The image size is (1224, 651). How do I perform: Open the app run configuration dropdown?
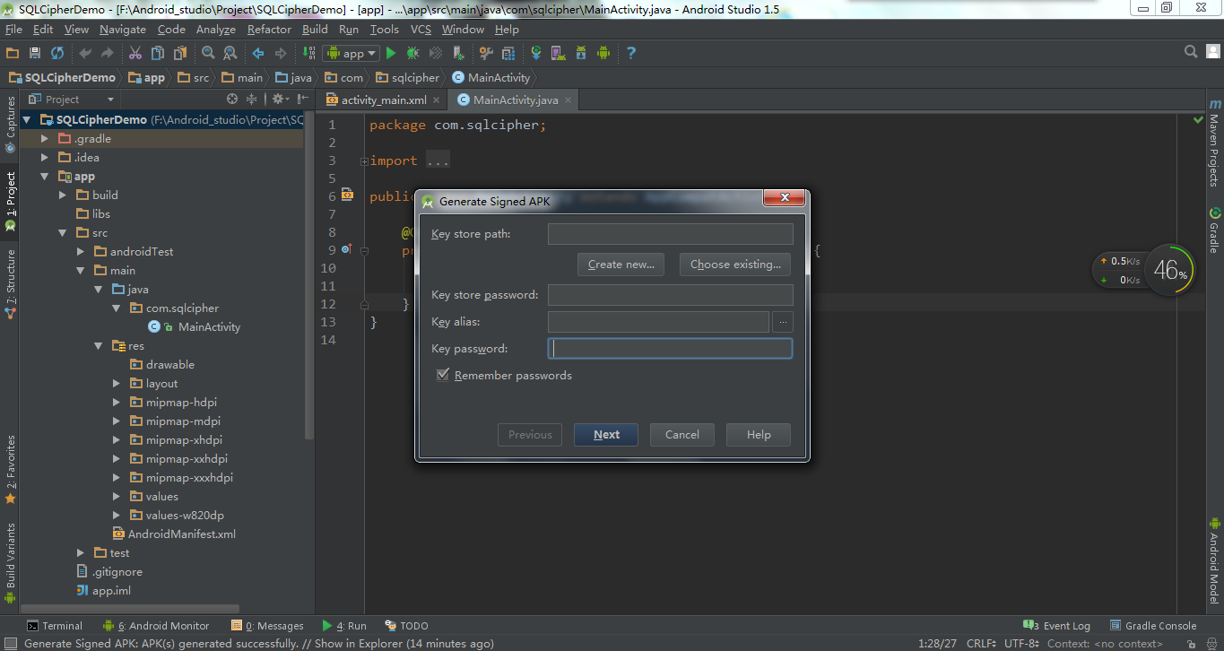click(351, 53)
